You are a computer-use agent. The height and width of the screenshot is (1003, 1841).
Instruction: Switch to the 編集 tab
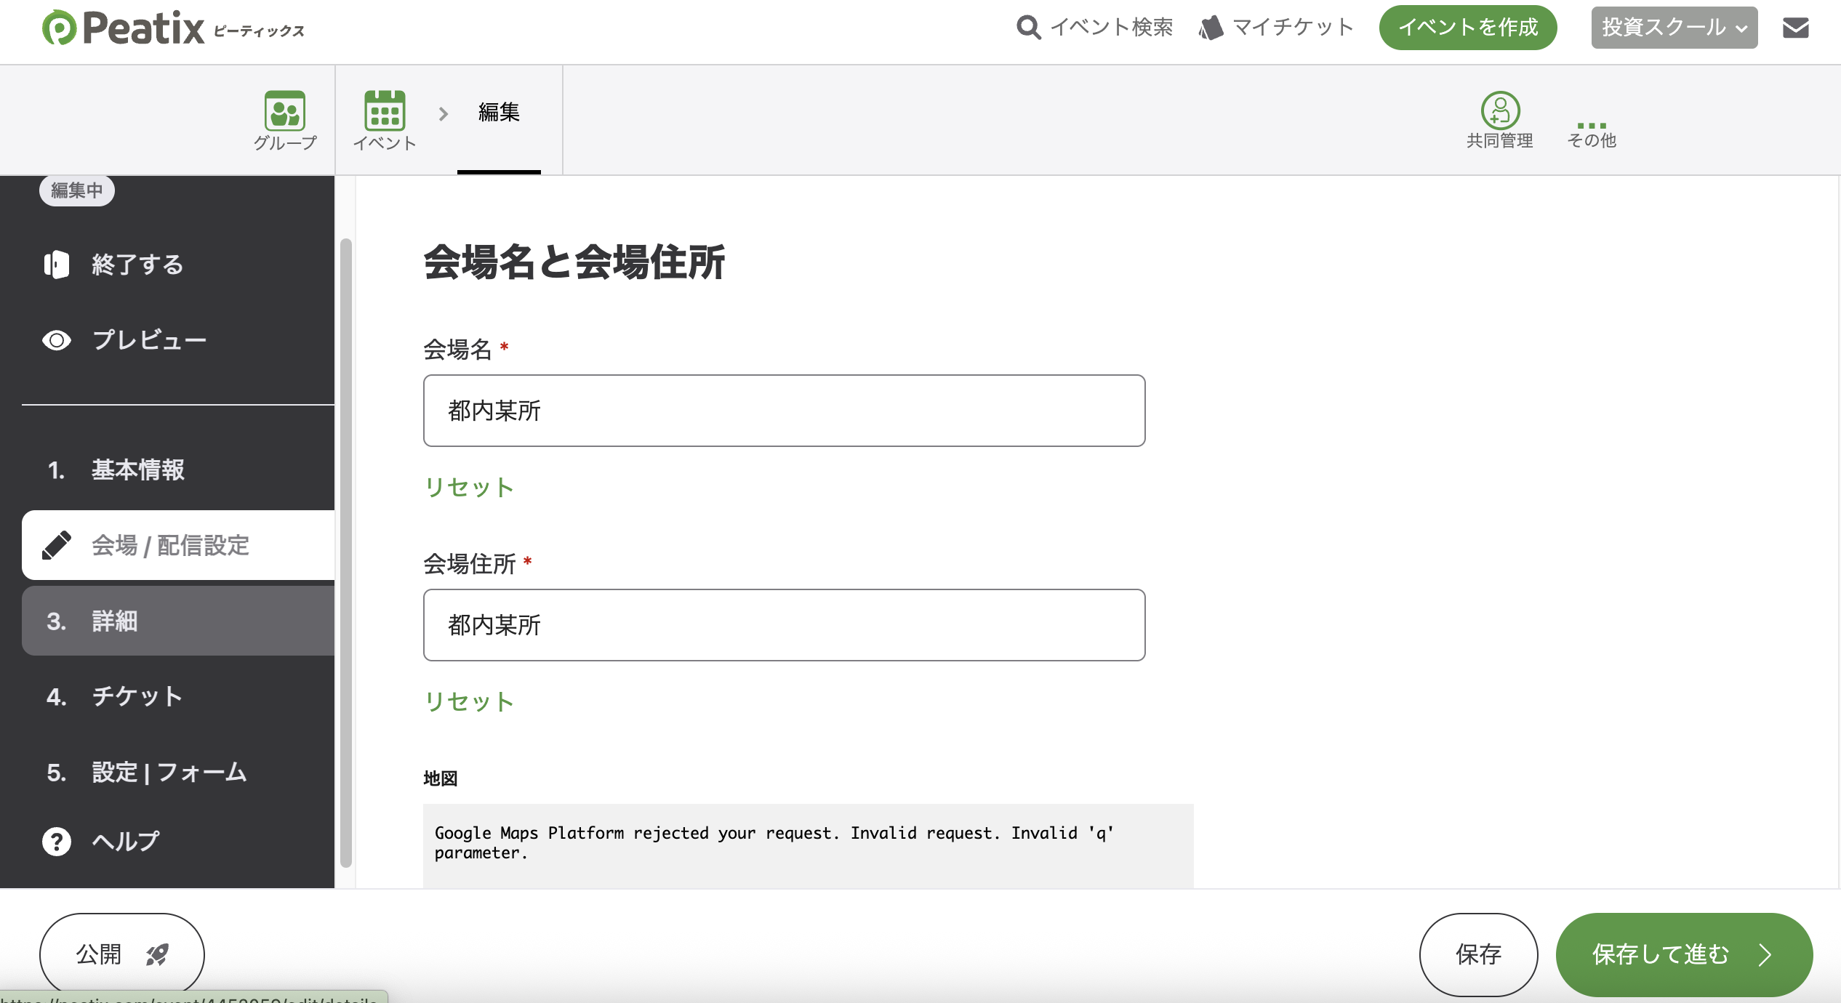(498, 113)
